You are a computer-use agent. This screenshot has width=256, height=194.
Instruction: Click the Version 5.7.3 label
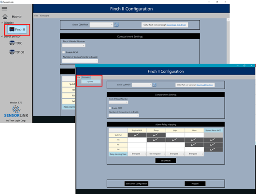click(x=16, y=103)
